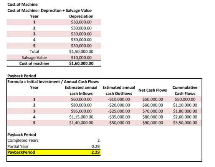This screenshot has width=215, height=167.
Task: Click the Salvage Value label
Action: pyautogui.click(x=34, y=58)
